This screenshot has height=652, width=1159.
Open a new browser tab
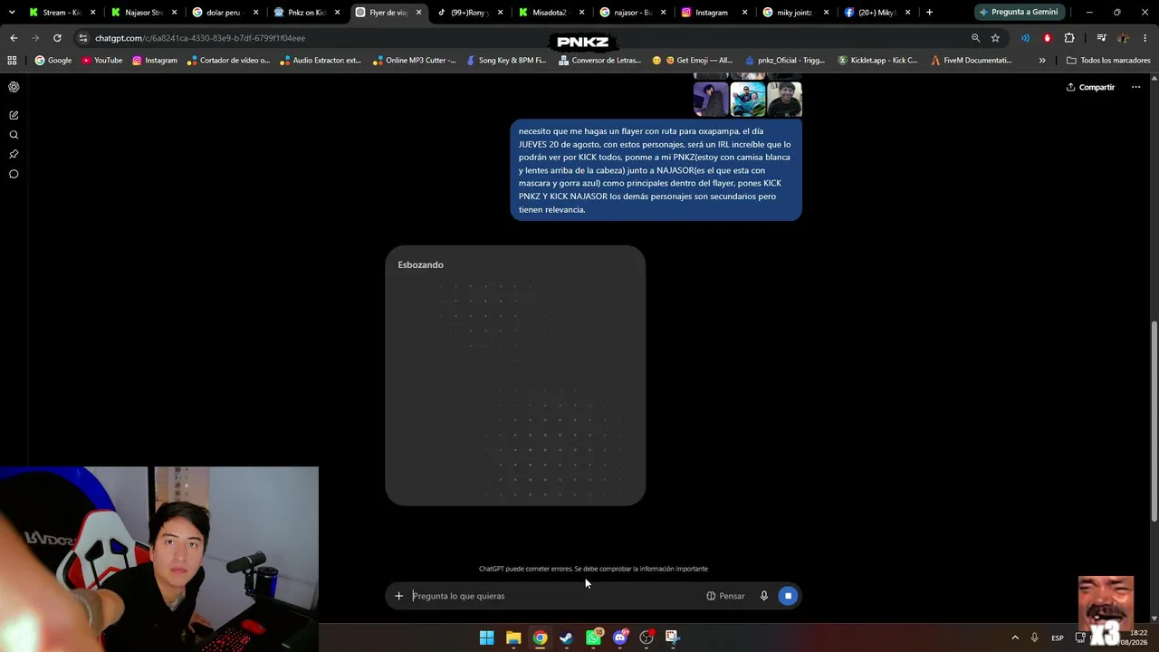click(x=929, y=13)
